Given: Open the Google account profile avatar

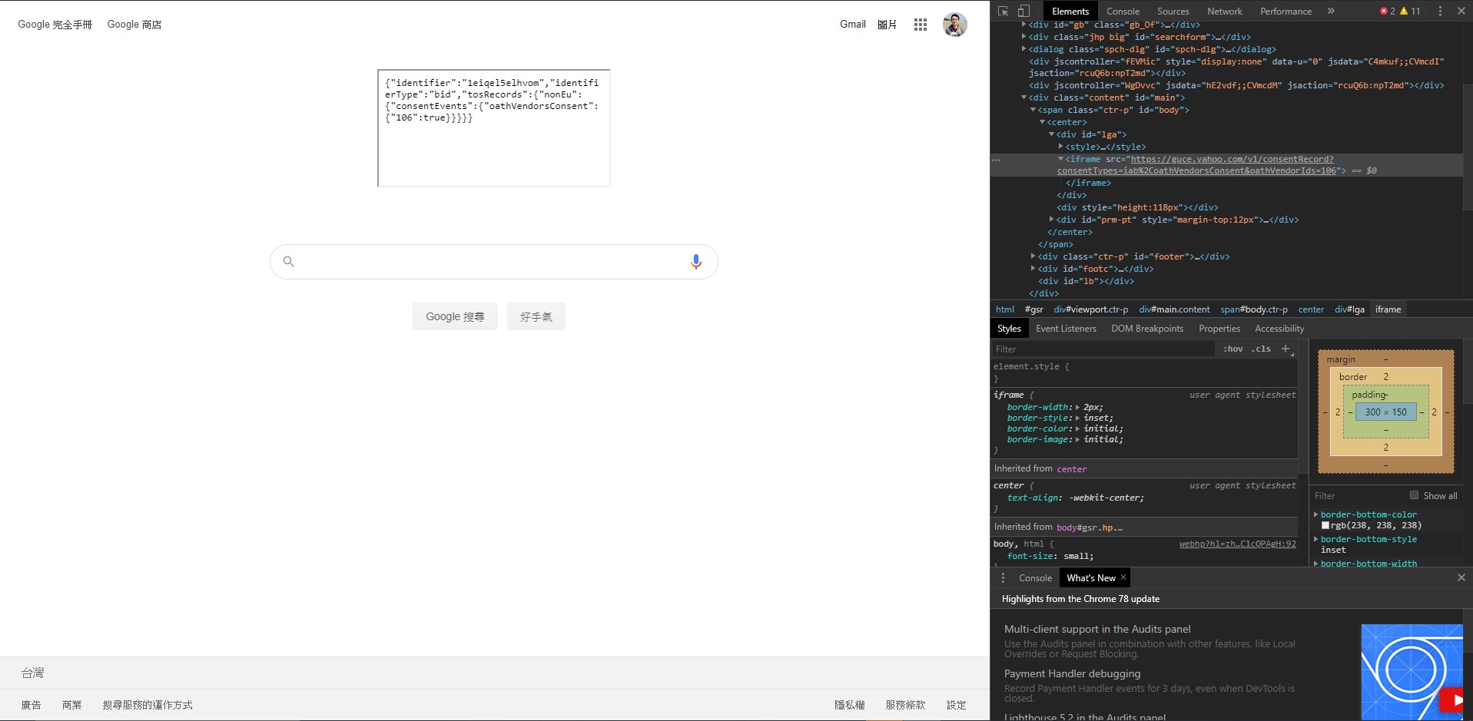Looking at the screenshot, I should tap(954, 25).
